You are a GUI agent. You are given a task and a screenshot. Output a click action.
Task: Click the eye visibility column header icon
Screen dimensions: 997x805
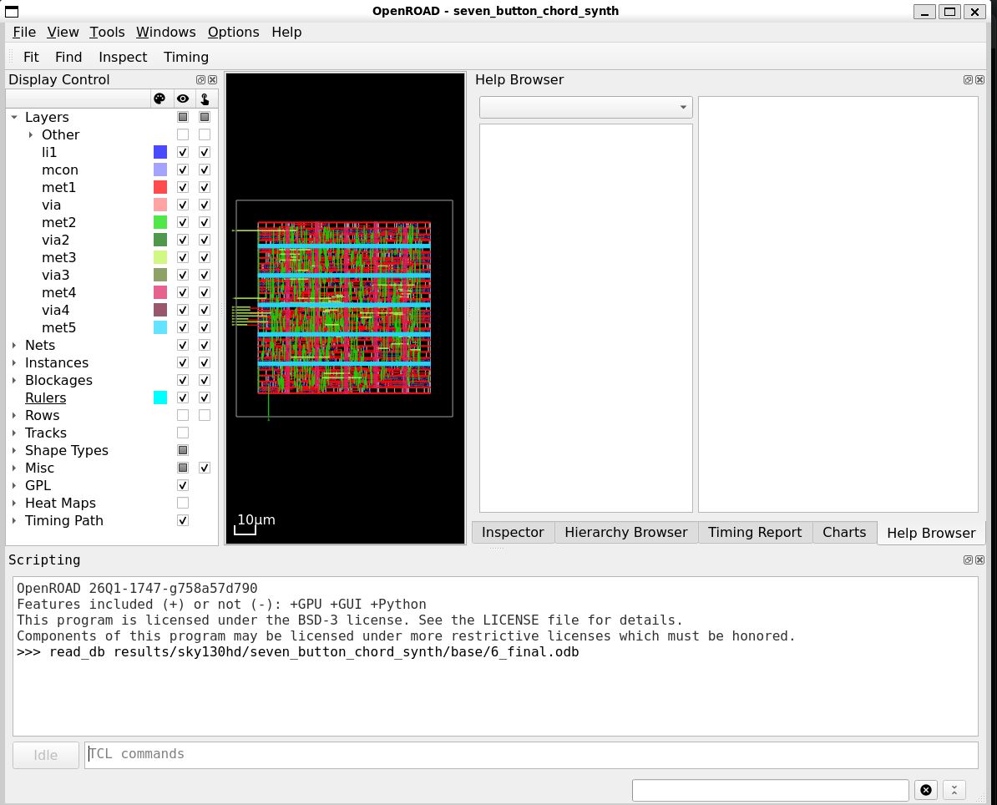tap(182, 99)
